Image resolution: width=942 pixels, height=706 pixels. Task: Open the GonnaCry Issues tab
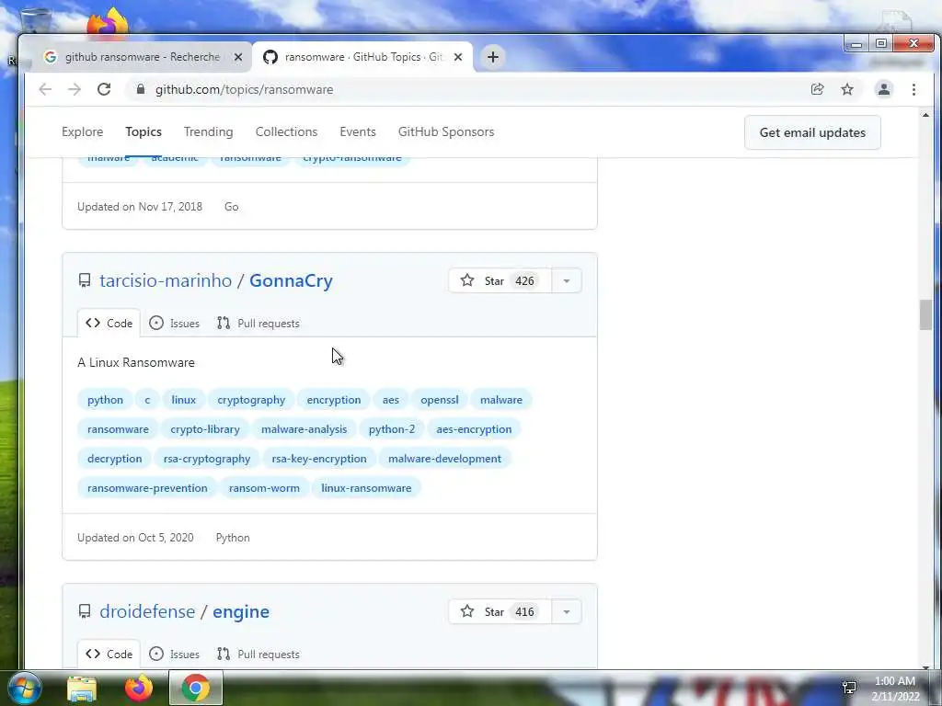point(174,323)
